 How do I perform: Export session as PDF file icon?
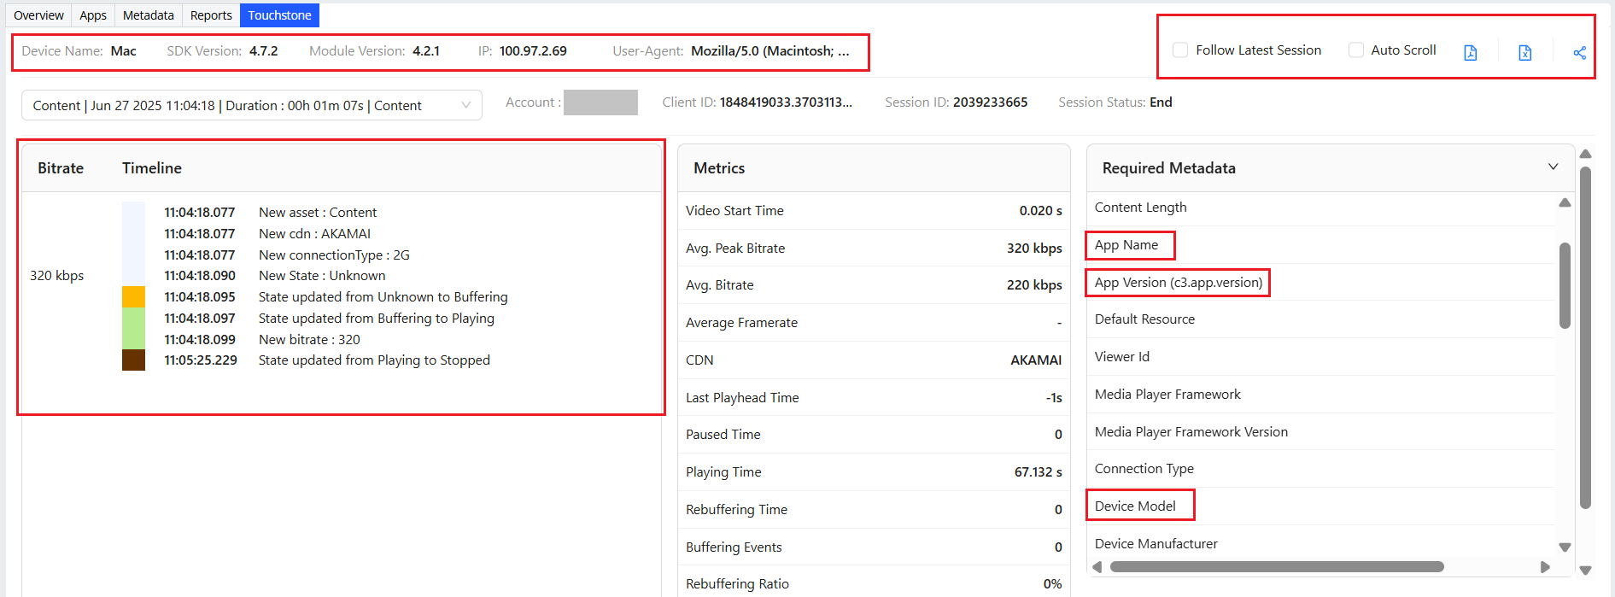pos(1470,53)
